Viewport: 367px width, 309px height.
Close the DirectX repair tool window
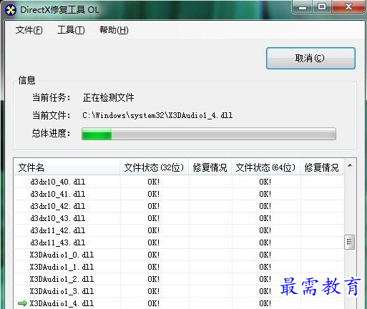tap(348, 7)
